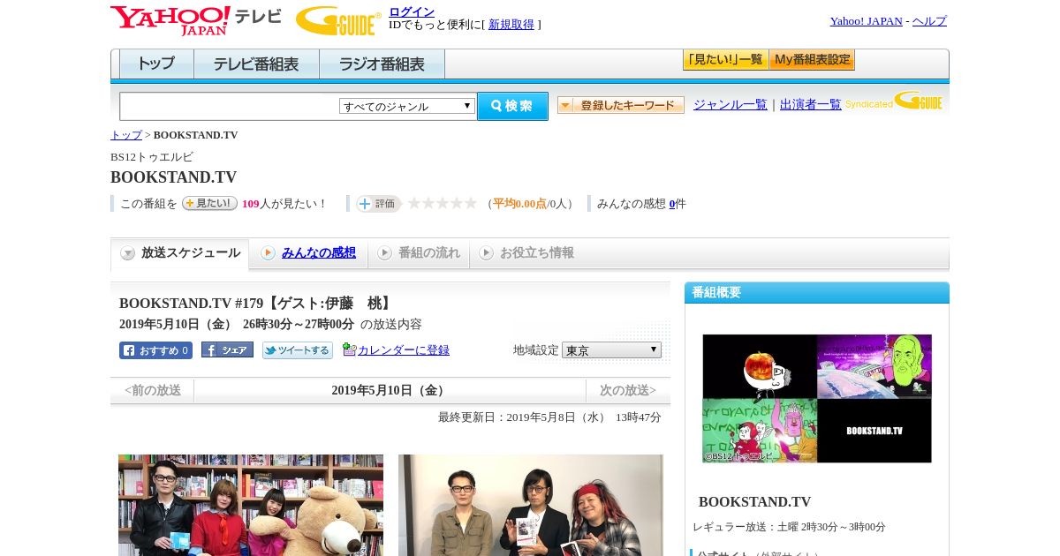Click the トップ breadcrumb link

[126, 135]
